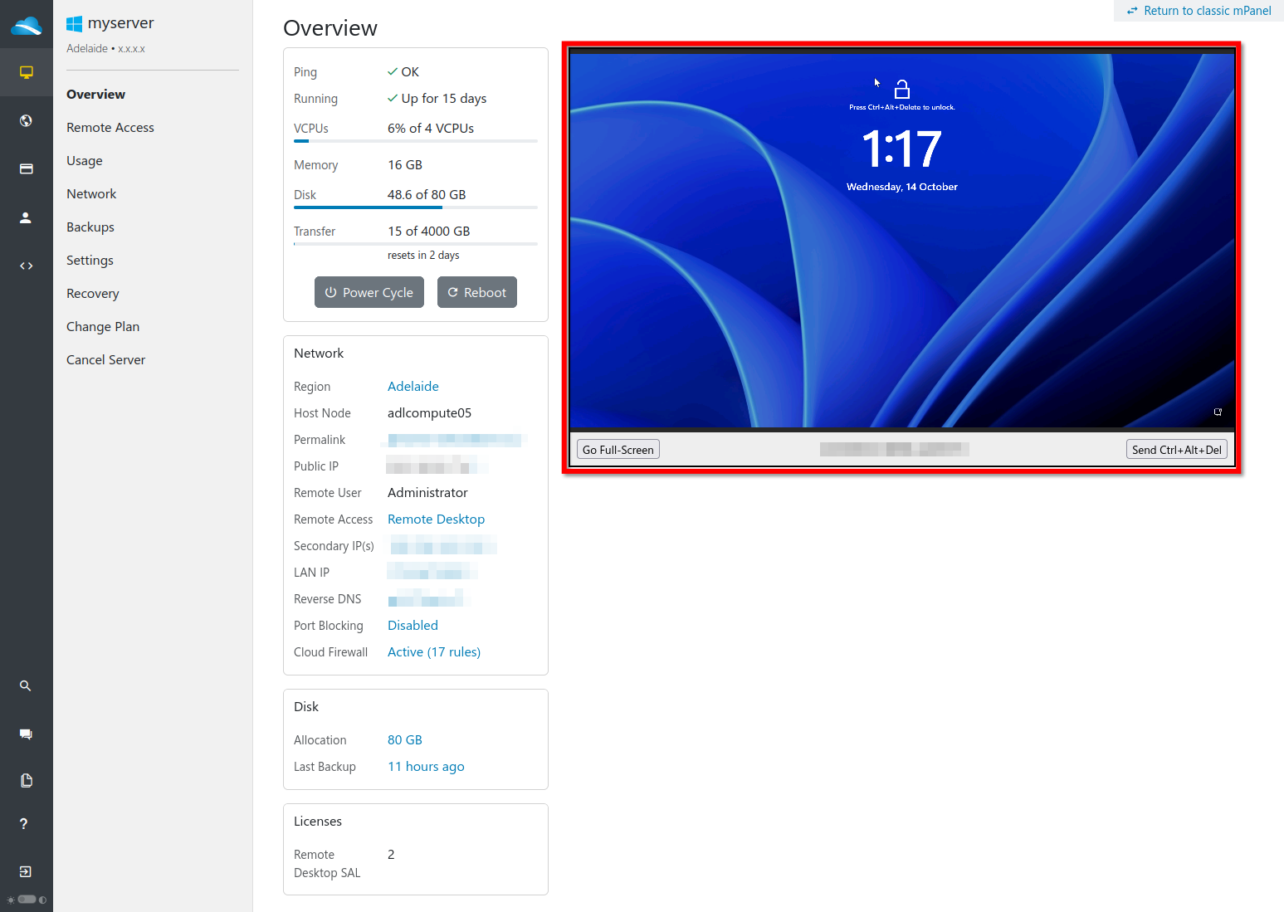This screenshot has width=1284, height=912.
Task: Open the globe icon in the sidebar
Action: [x=26, y=120]
